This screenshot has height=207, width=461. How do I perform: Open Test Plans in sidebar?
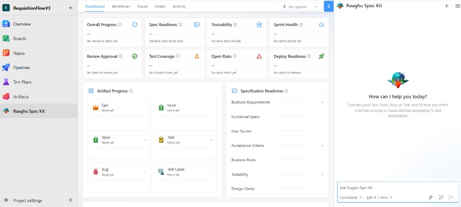coord(39,82)
